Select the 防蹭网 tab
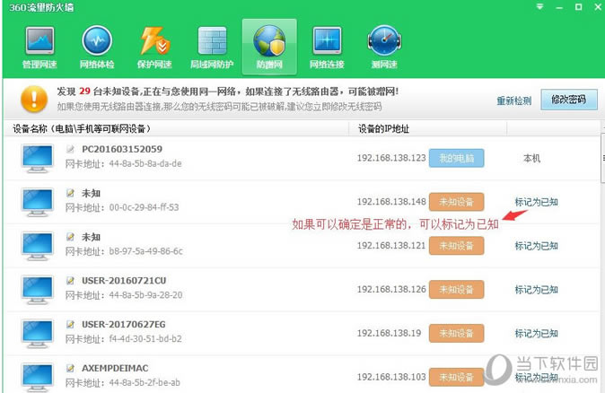 click(269, 47)
